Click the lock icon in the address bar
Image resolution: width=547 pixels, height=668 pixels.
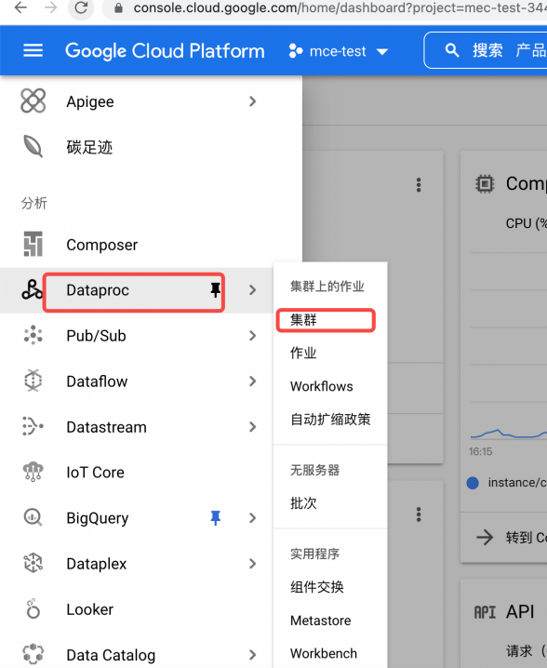tap(118, 8)
